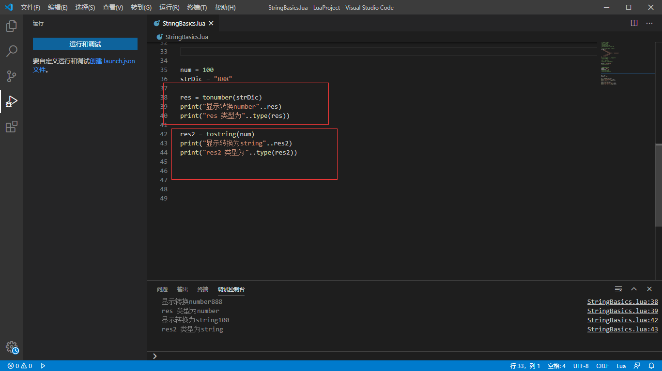This screenshot has height=371, width=662.
Task: Switch to the 输出 panel tab
Action: coord(183,289)
